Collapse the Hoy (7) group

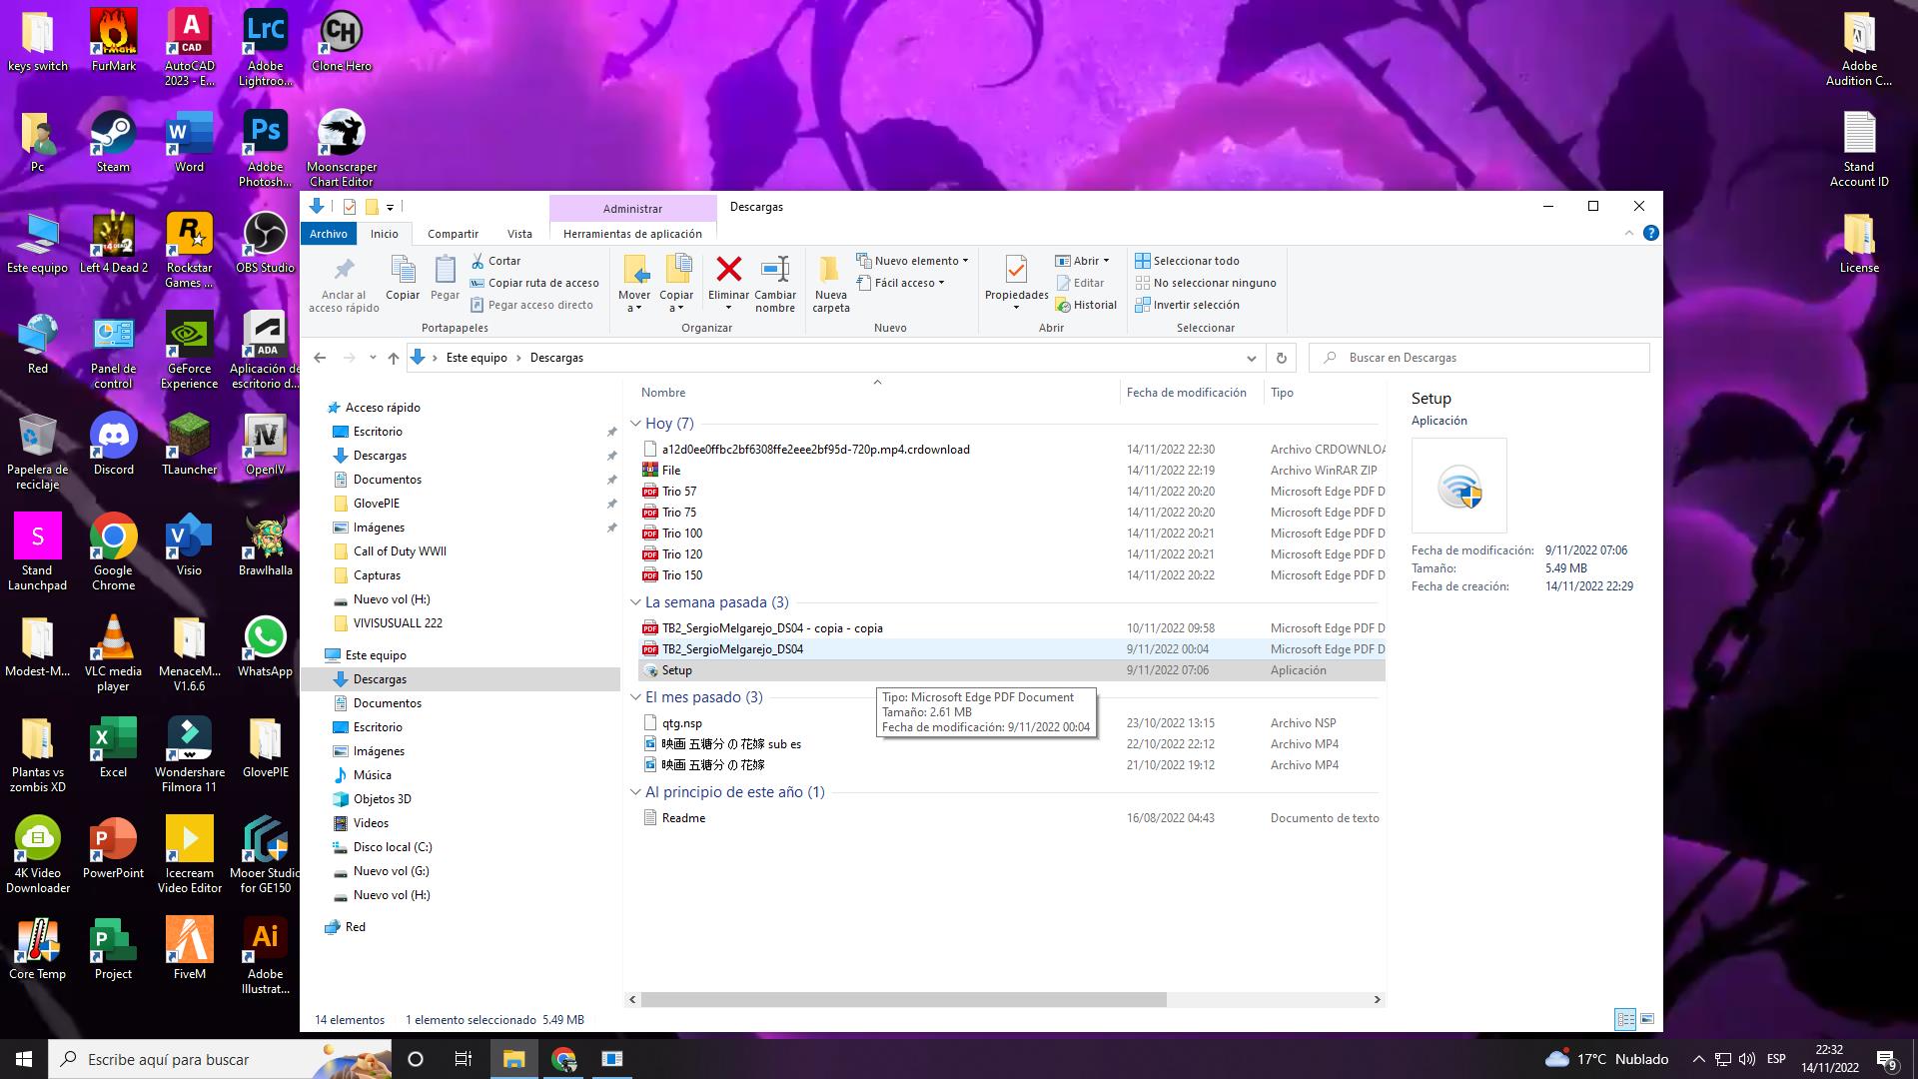635,424
